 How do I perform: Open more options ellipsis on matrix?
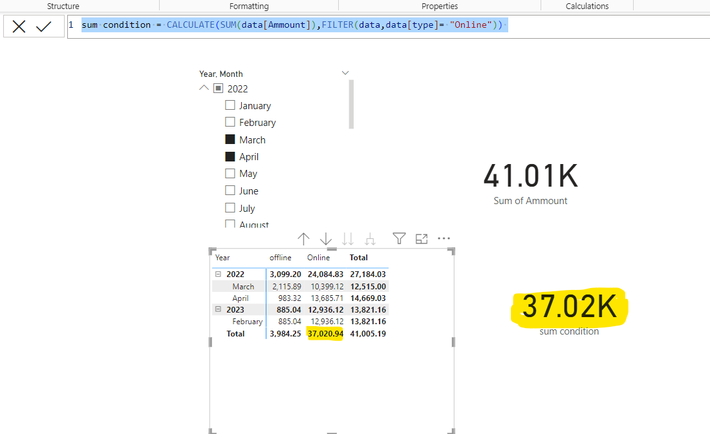click(444, 238)
